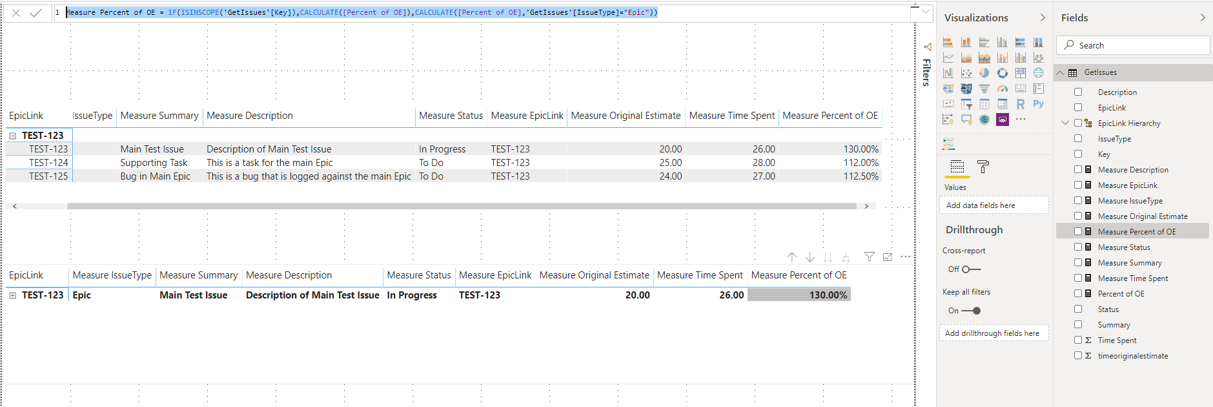The height and width of the screenshot is (407, 1213).
Task: Check the Time Spent field checkbox
Action: coord(1078,340)
